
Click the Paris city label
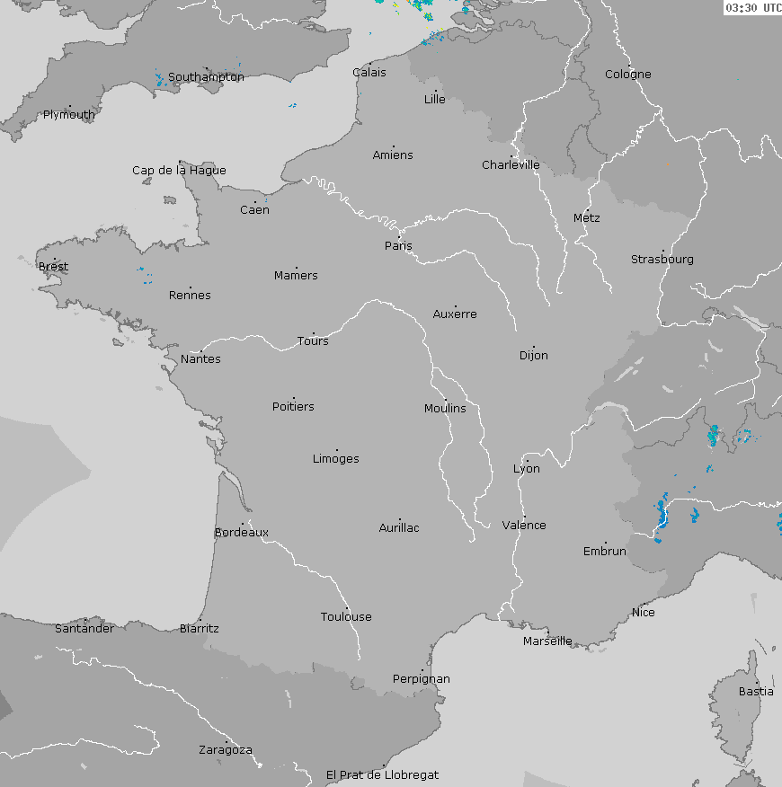(398, 246)
